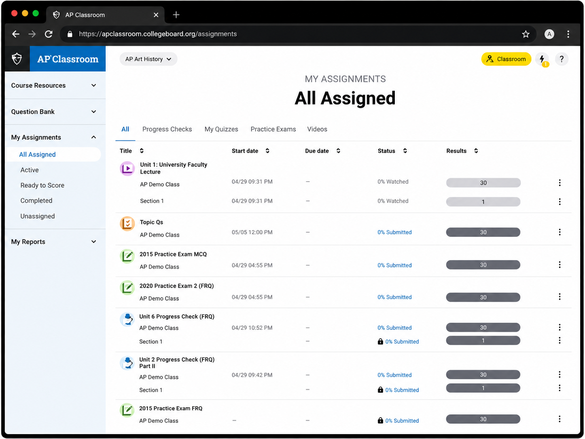The width and height of the screenshot is (585, 439).
Task: Open the AP Art History course dropdown
Action: (148, 59)
